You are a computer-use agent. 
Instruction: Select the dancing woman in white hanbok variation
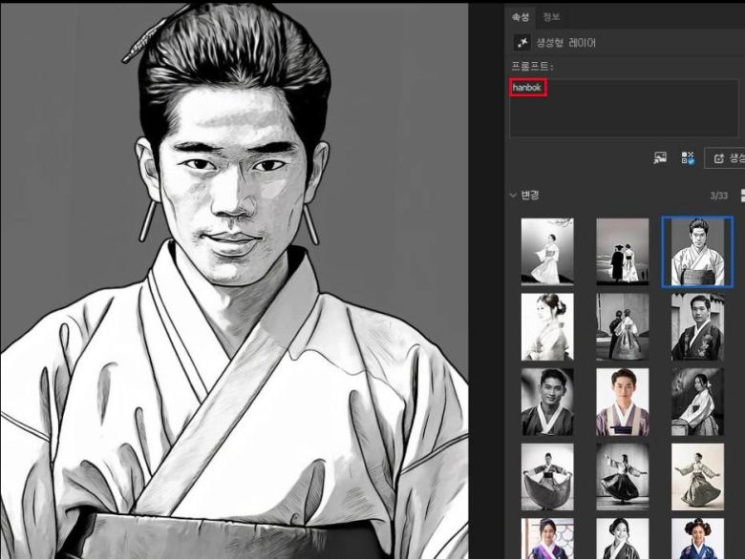(547, 252)
